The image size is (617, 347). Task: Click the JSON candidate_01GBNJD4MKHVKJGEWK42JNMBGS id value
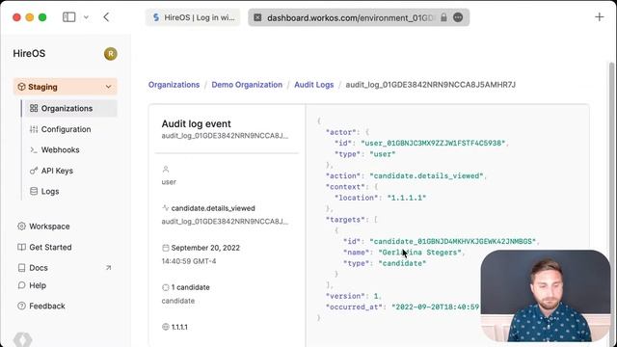453,241
